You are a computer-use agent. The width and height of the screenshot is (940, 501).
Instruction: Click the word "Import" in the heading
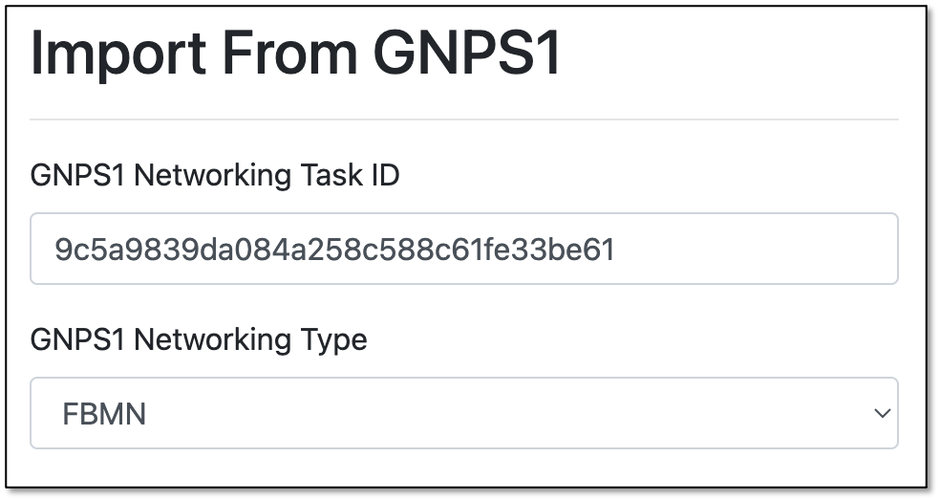[118, 54]
